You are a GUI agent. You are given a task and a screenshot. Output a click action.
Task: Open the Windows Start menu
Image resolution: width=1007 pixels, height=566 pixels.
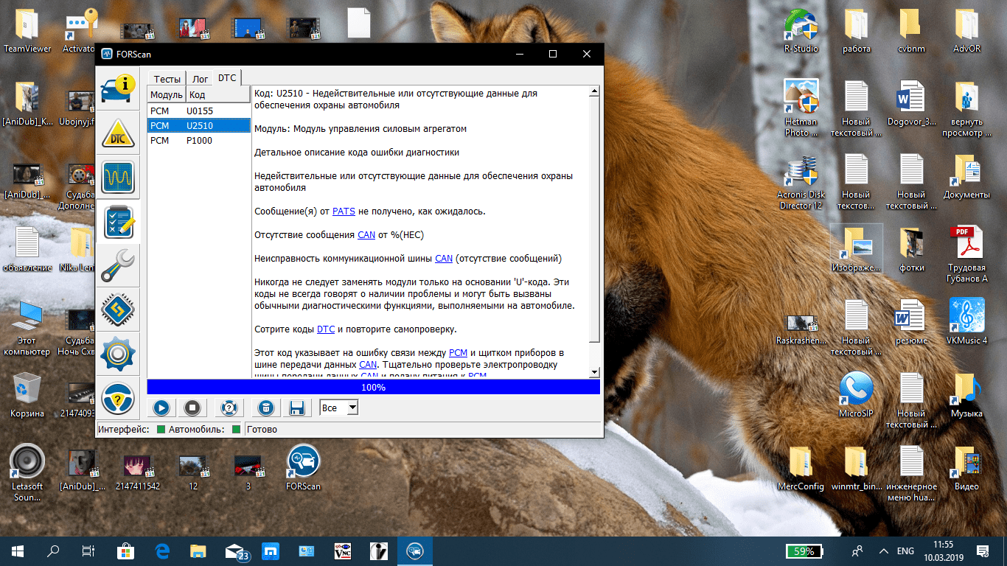[x=17, y=551]
